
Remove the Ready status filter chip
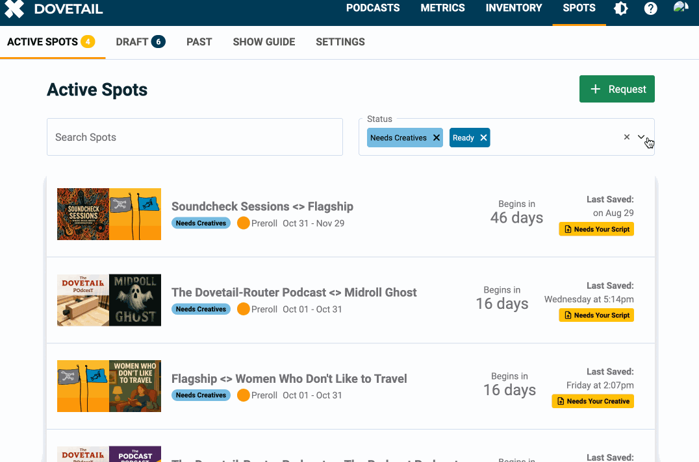(484, 138)
